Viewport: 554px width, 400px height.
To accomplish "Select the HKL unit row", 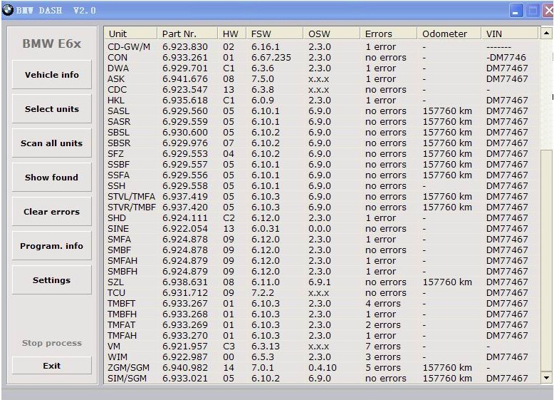I will coord(322,100).
